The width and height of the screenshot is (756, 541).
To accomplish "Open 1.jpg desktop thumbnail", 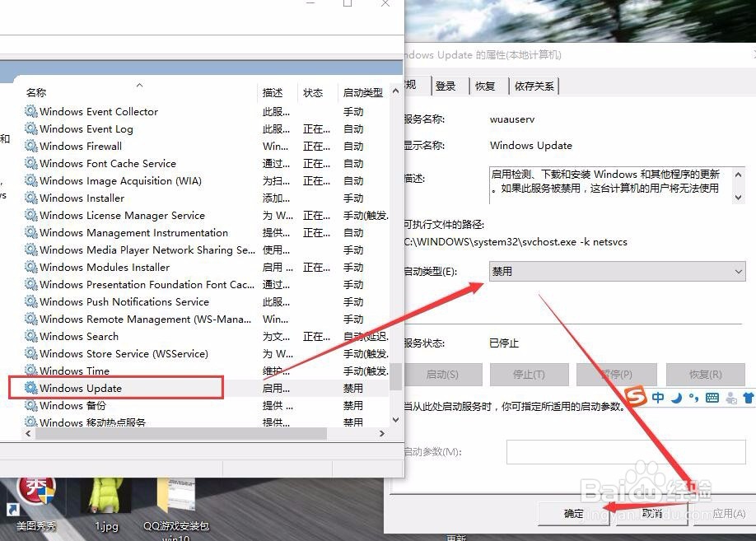I will point(106,504).
